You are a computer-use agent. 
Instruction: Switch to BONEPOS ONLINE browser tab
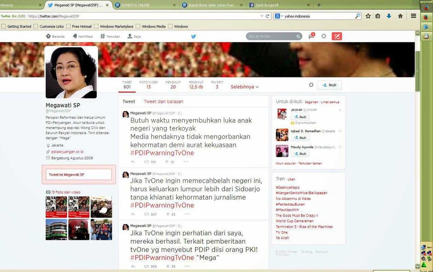click(x=145, y=5)
